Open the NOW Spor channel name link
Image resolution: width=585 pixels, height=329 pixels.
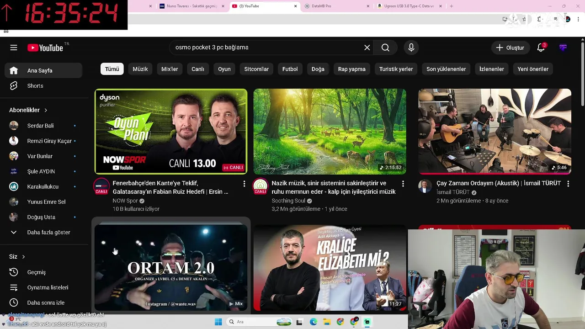(125, 201)
